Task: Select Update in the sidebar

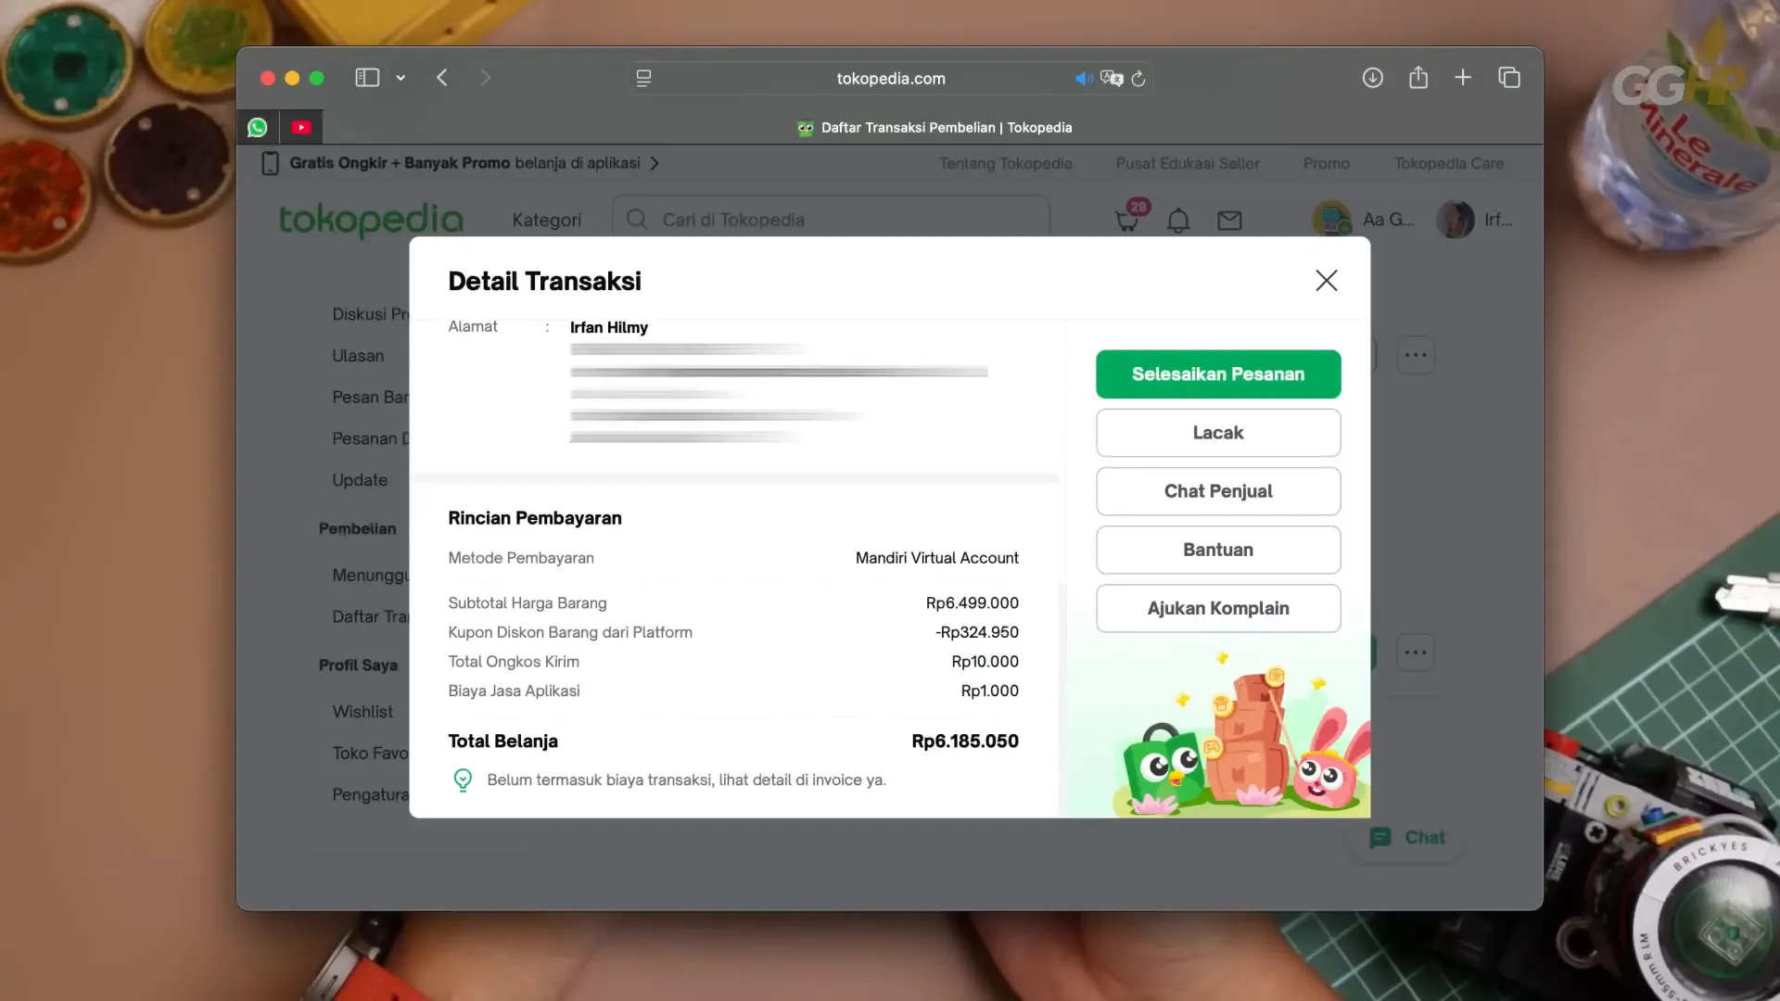Action: click(x=360, y=480)
